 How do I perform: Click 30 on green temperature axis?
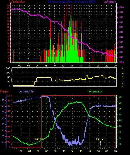tap(120, 97)
